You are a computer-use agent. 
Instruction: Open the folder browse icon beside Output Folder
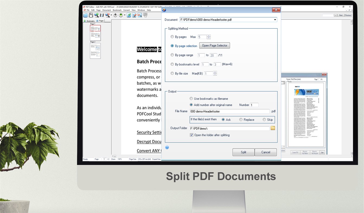pyautogui.click(x=273, y=128)
